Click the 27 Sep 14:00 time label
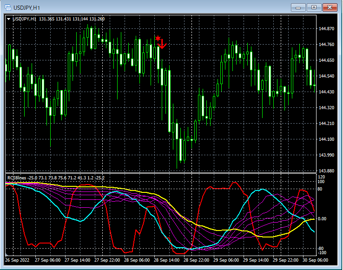This screenshot has height=270, width=343. point(78,260)
